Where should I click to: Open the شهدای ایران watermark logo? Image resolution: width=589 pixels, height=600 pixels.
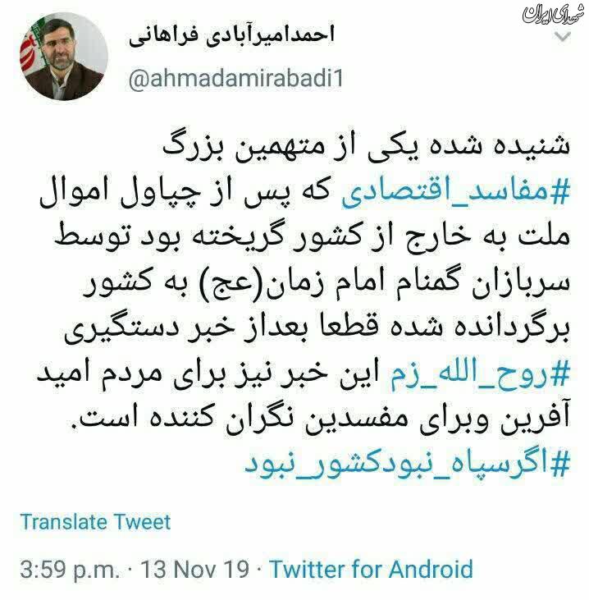tap(554, 14)
